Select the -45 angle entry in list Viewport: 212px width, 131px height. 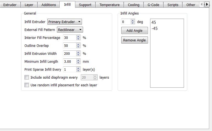[x=155, y=29]
